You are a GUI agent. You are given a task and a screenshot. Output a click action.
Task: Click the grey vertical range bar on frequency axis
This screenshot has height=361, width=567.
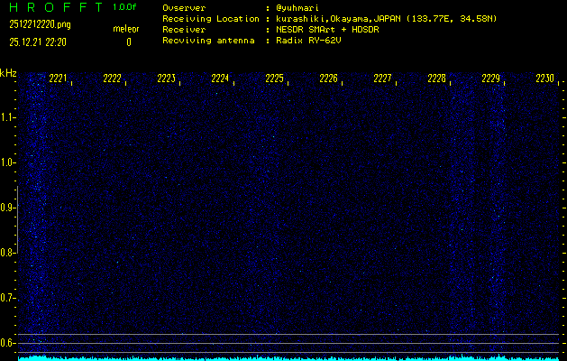(x=17, y=219)
